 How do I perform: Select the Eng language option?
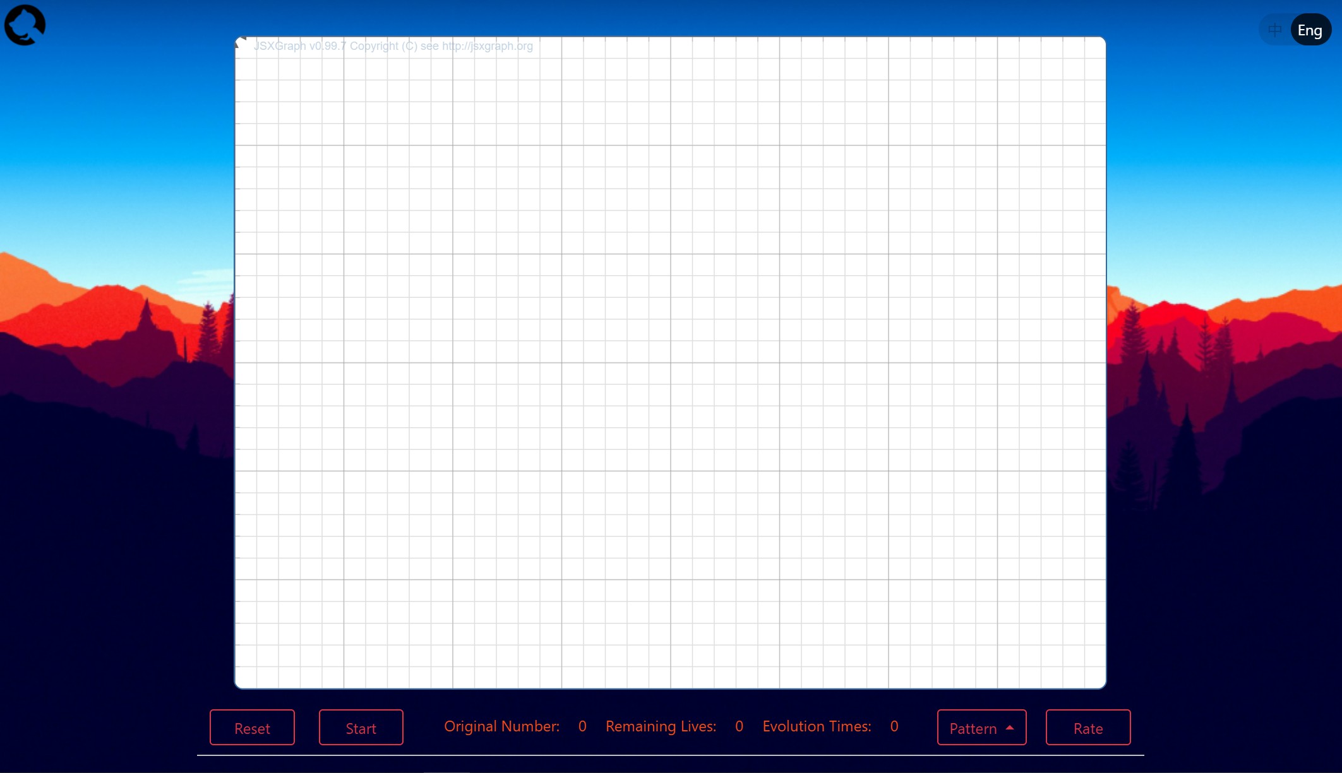click(1310, 30)
